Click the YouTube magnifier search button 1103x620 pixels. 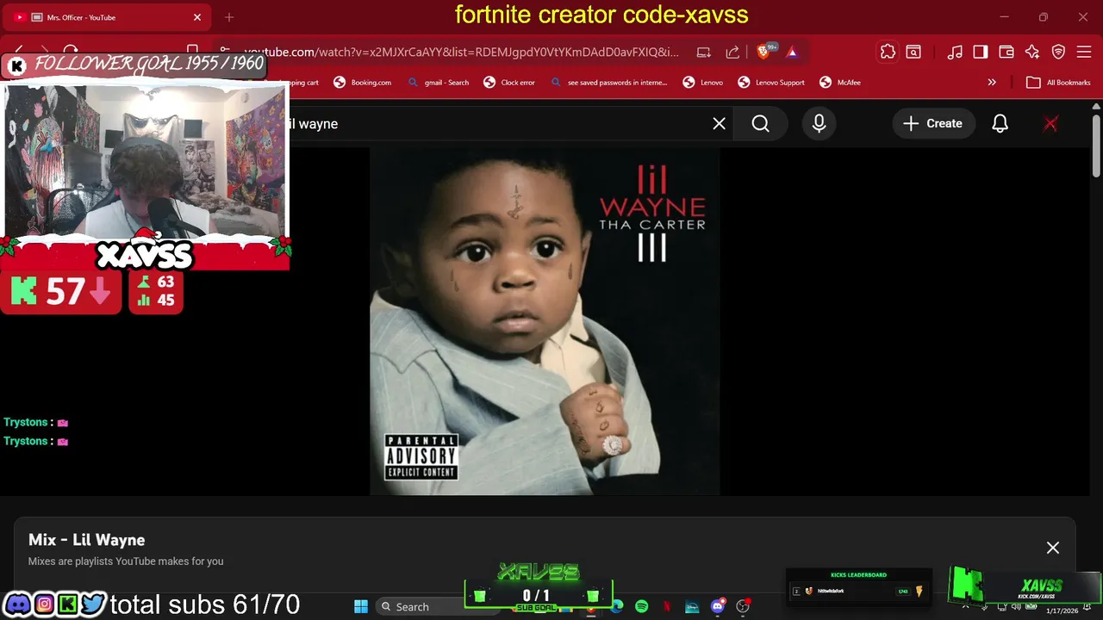click(x=761, y=124)
